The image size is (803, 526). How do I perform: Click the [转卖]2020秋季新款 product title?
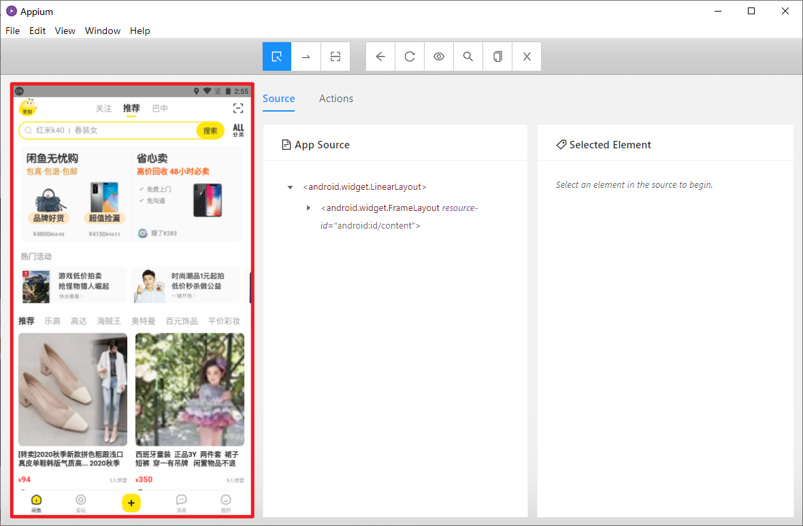point(71,459)
